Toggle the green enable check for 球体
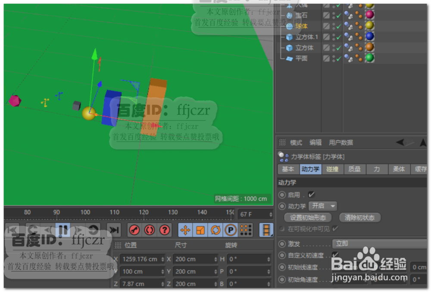The image size is (431, 292). pyautogui.click(x=339, y=26)
